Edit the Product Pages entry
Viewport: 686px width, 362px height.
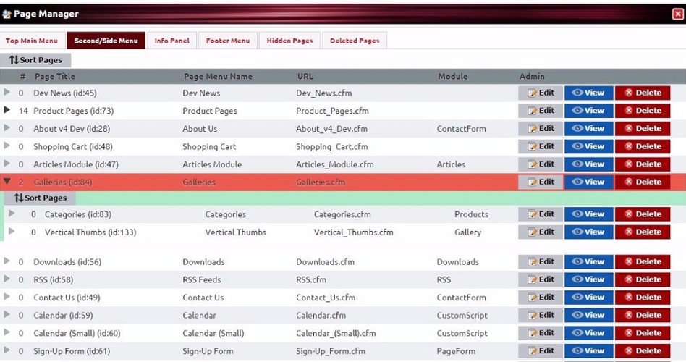(541, 111)
